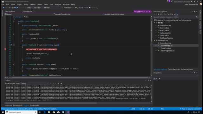Viewport: 203px width, 114px height.
Task: Open the Debug configuration dropdown
Action: [x=29, y=8]
